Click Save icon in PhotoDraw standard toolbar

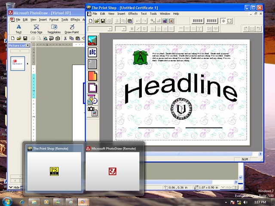[25, 38]
